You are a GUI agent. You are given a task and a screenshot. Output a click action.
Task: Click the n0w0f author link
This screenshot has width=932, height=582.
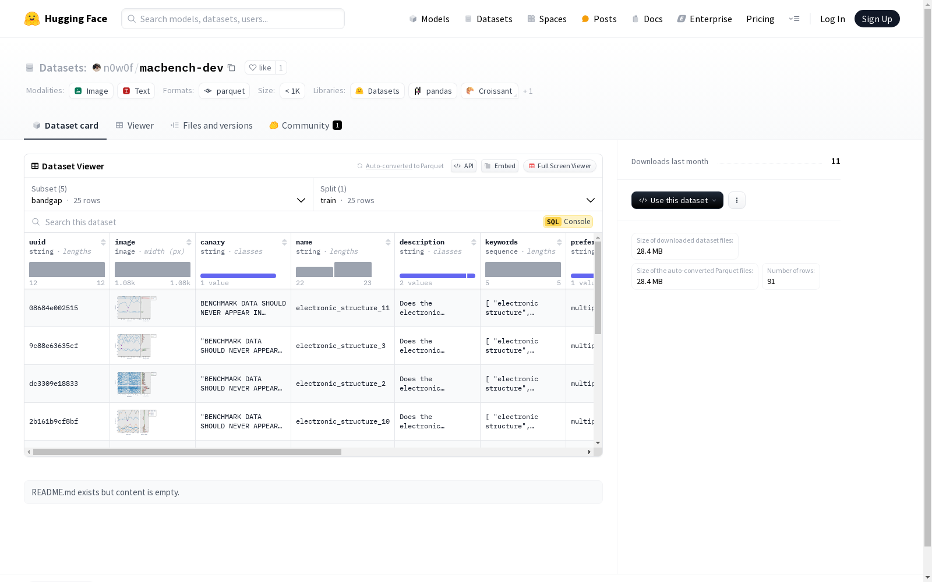point(118,68)
